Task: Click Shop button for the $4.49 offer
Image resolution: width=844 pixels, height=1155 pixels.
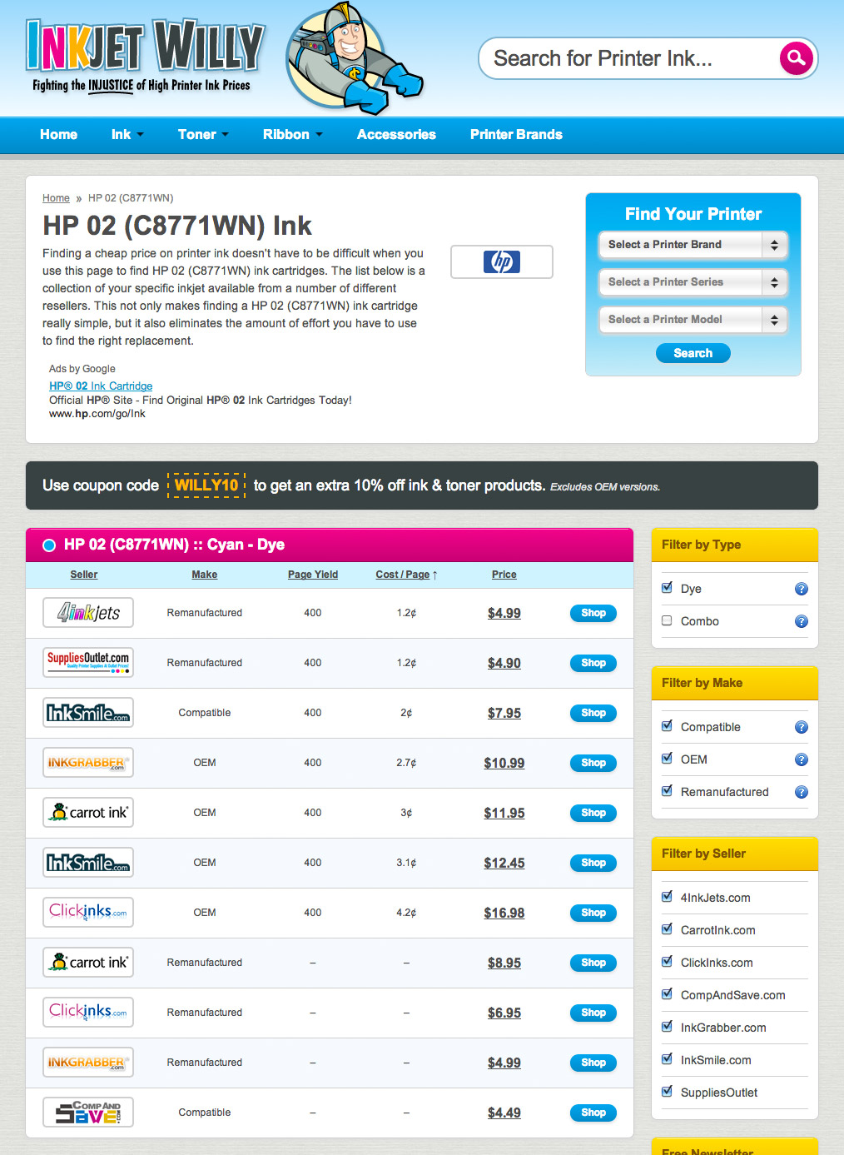Action: click(593, 1113)
